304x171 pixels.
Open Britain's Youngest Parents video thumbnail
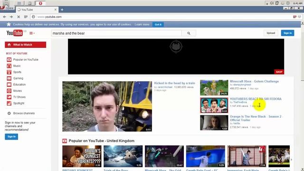(x=82, y=156)
